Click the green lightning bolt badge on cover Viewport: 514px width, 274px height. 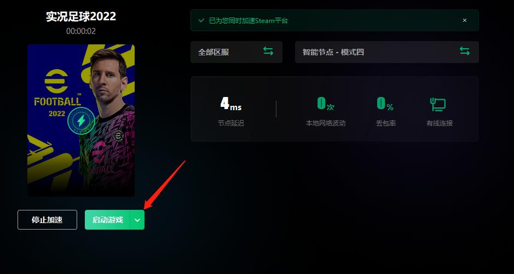pyautogui.click(x=81, y=121)
